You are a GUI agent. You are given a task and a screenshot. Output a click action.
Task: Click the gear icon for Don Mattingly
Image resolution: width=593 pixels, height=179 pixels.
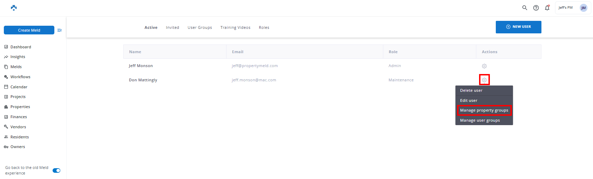tap(484, 80)
